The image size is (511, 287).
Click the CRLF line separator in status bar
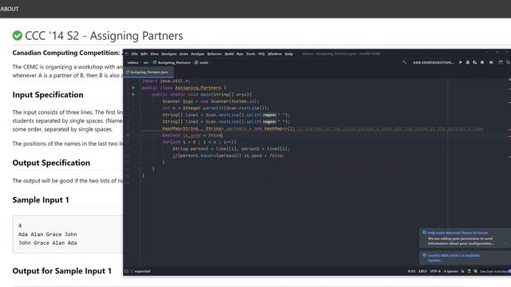422,271
